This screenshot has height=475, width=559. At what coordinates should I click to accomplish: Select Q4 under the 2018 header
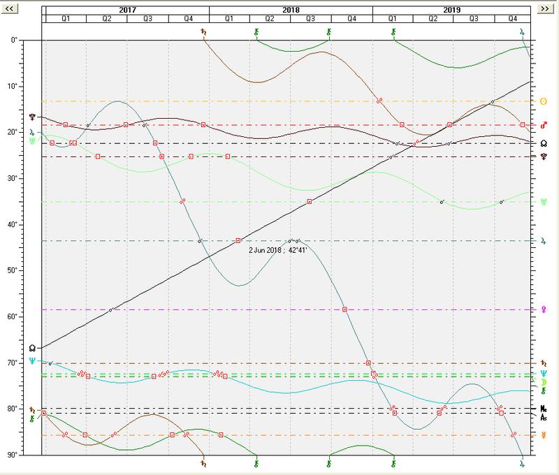352,19
